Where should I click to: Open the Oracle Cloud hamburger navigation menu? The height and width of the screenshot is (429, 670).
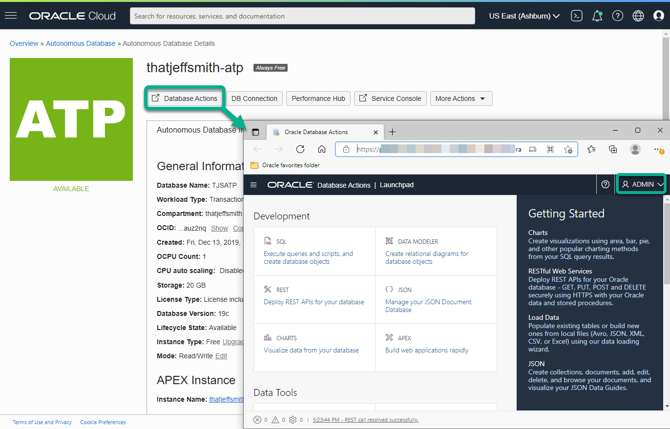[x=11, y=16]
